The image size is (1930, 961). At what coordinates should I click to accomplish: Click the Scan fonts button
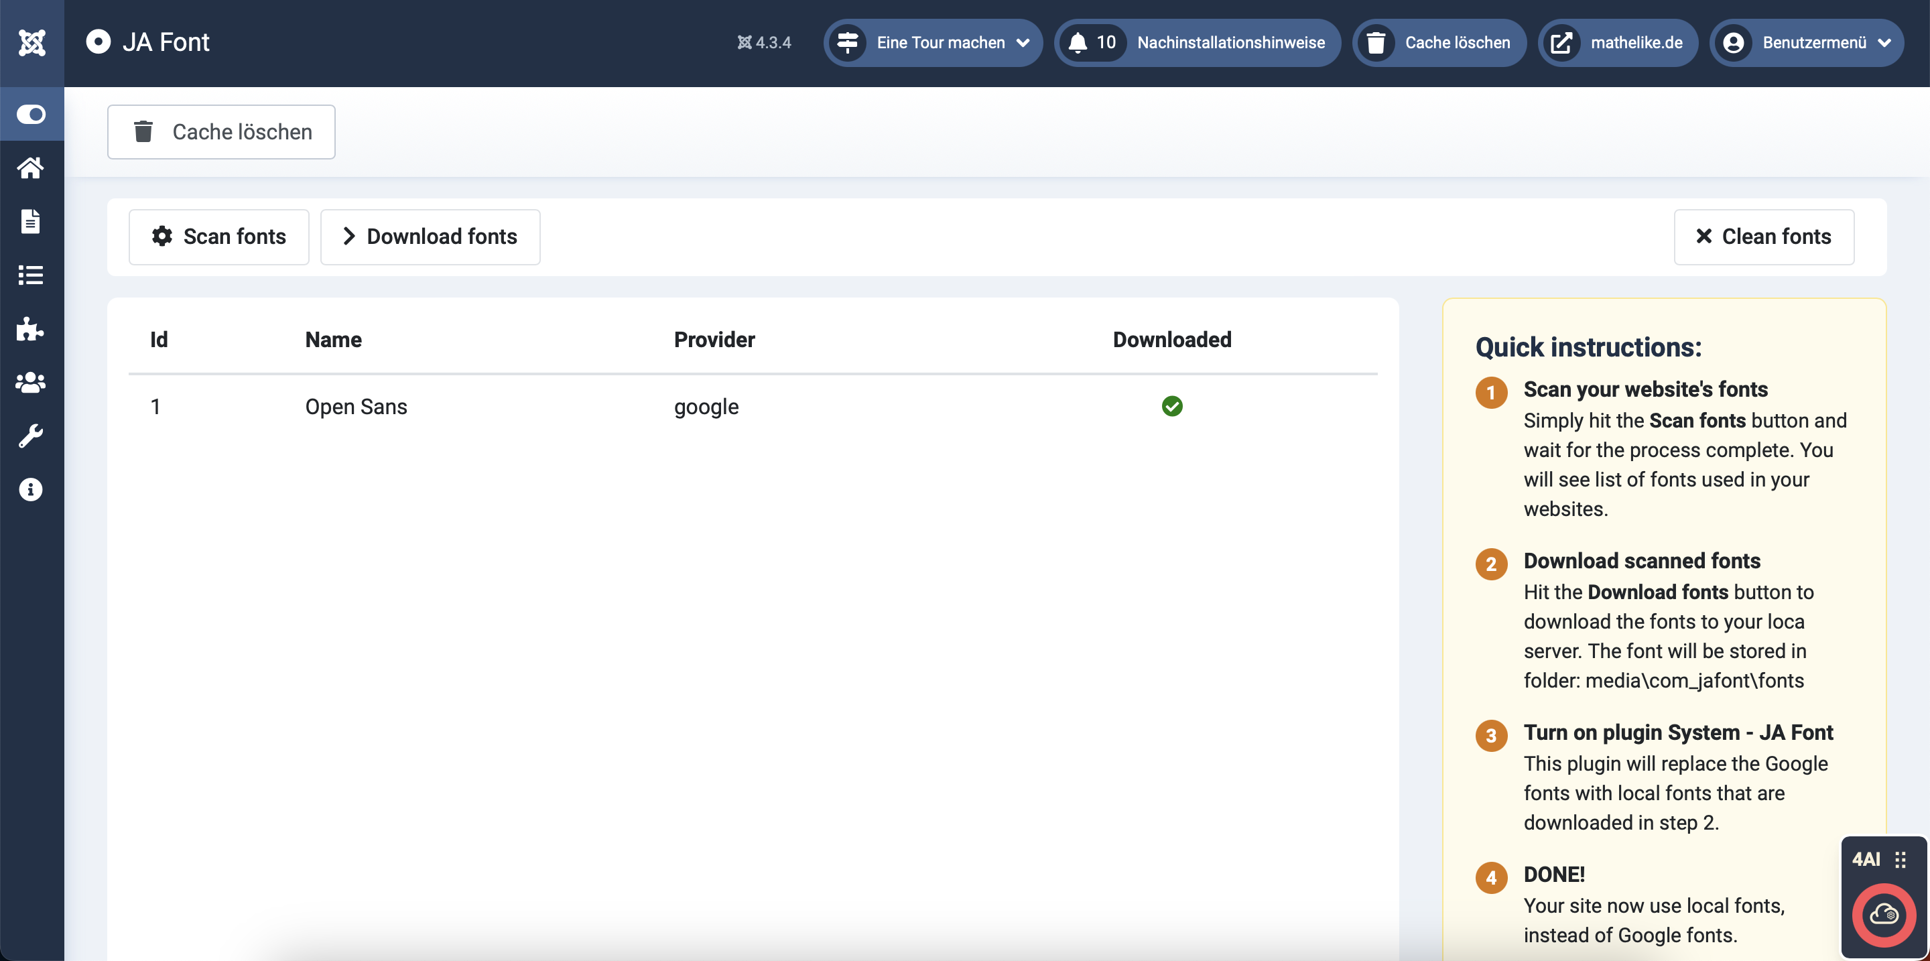coord(218,237)
